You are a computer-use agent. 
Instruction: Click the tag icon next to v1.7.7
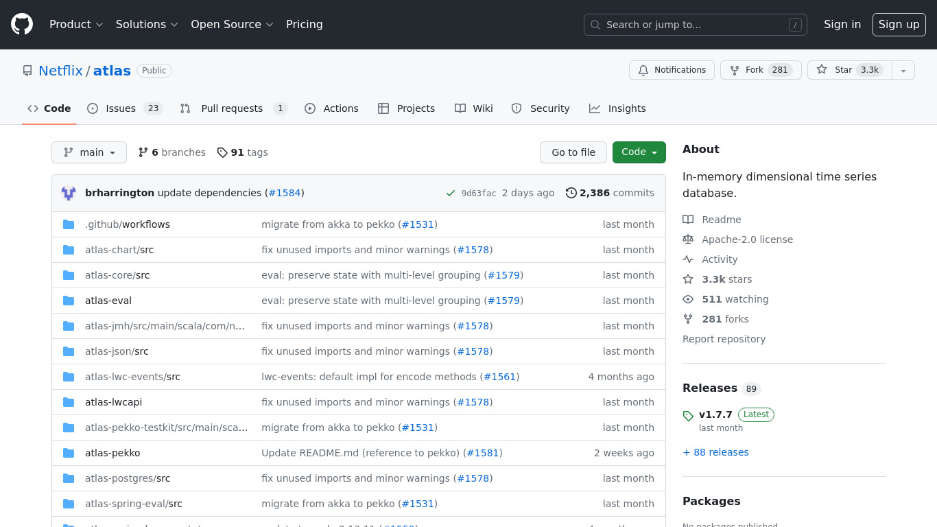point(688,416)
